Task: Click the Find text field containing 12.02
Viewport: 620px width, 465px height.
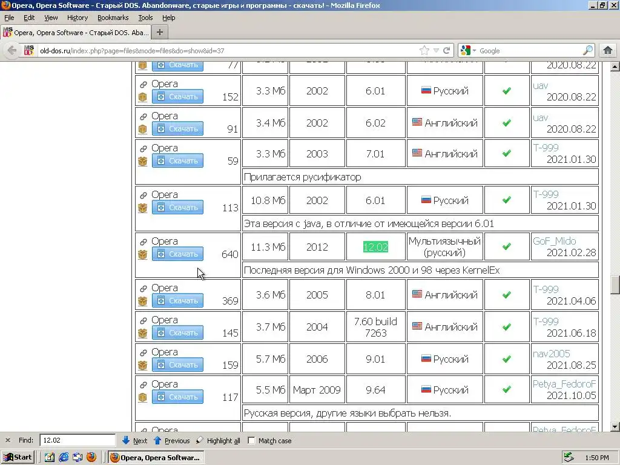Action: click(x=77, y=440)
